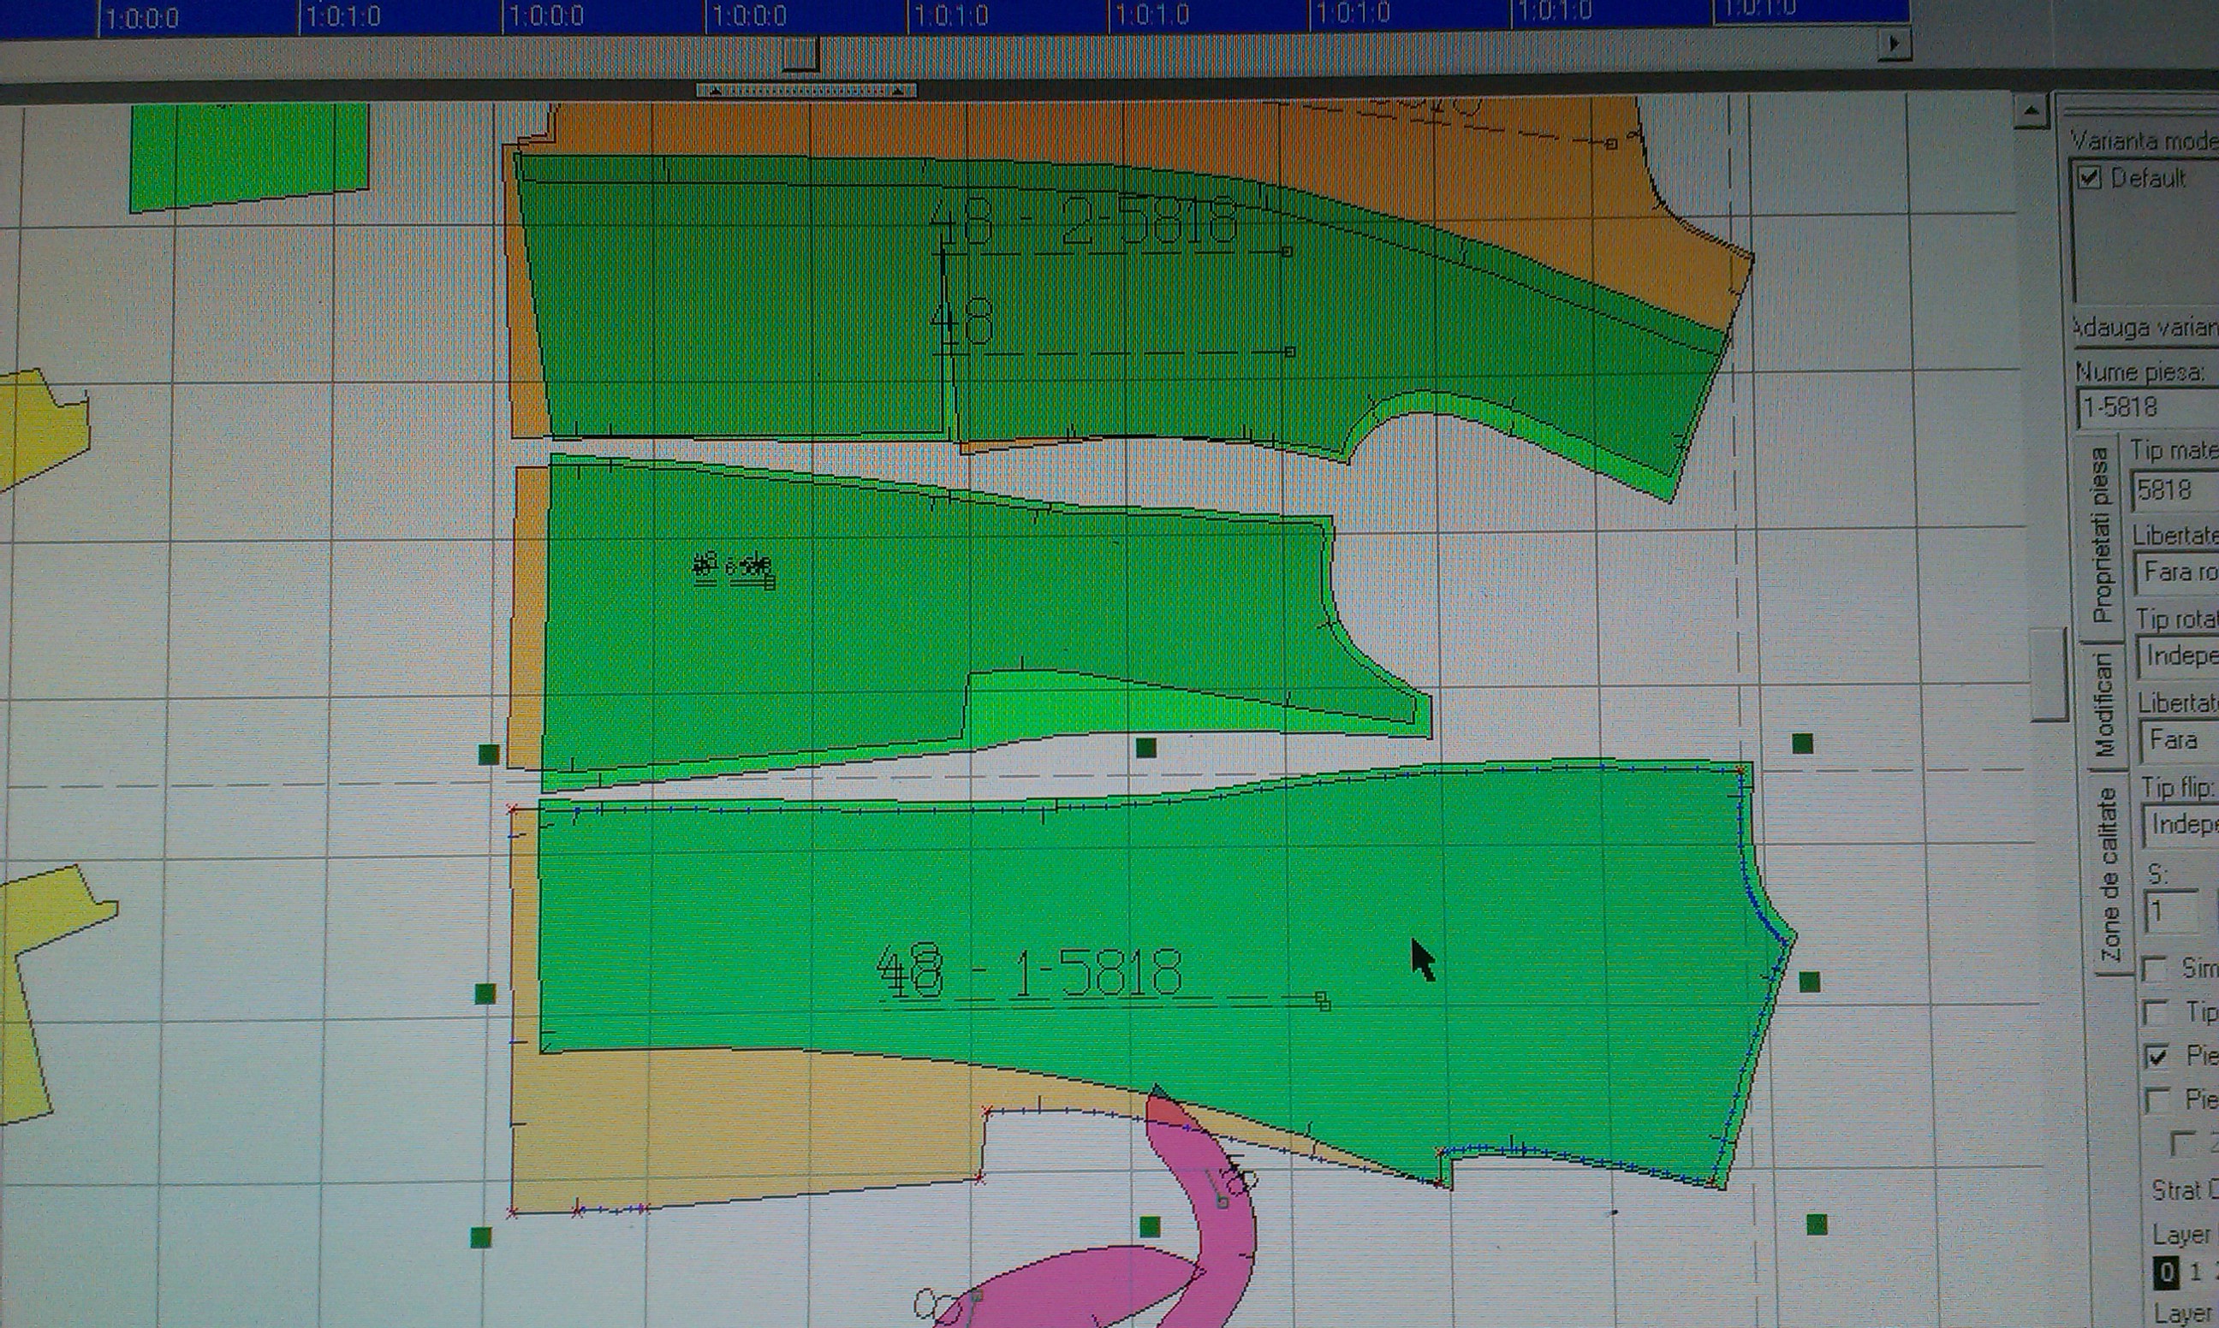Click the vertical scrollbar up arrow
This screenshot has width=2219, height=1328.
tap(2031, 112)
